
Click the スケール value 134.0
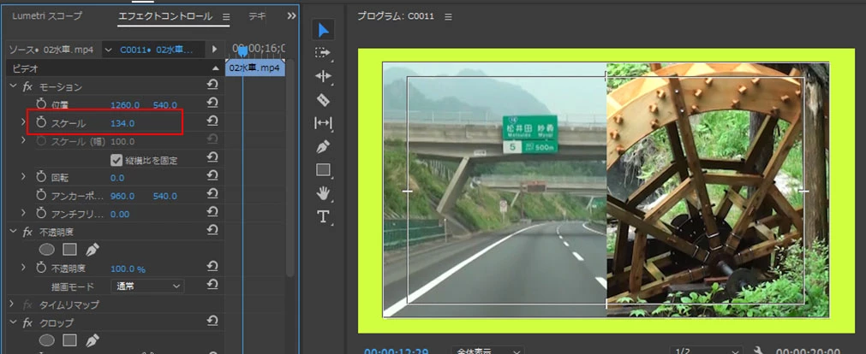pyautogui.click(x=122, y=123)
